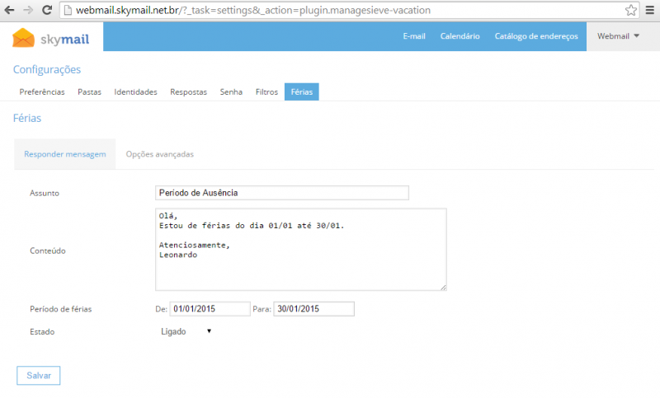Screen dimensions: 660x398
Task: Switch to the Pastas tab
Action: tap(89, 91)
